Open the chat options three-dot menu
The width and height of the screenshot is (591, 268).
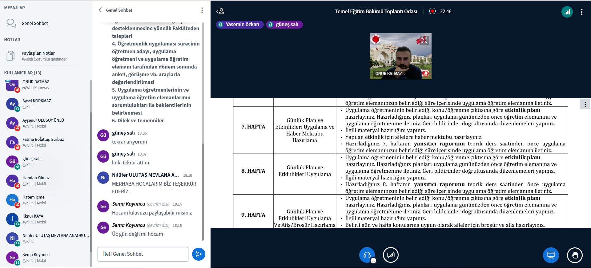coord(202,10)
